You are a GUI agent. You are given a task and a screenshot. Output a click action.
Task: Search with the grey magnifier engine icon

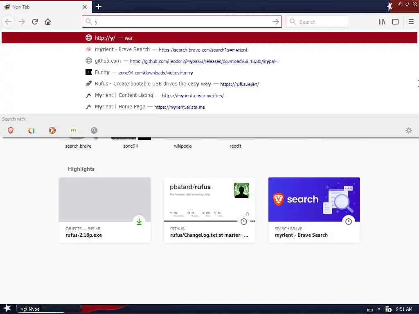pyautogui.click(x=94, y=130)
